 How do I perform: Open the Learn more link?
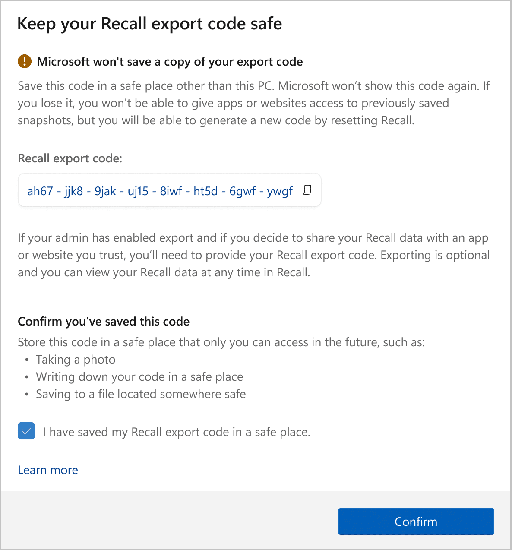[x=48, y=470]
